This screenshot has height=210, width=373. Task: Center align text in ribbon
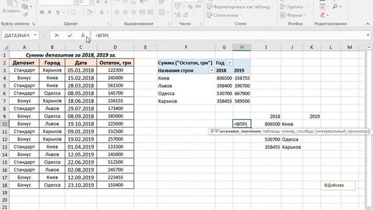click(125, 12)
